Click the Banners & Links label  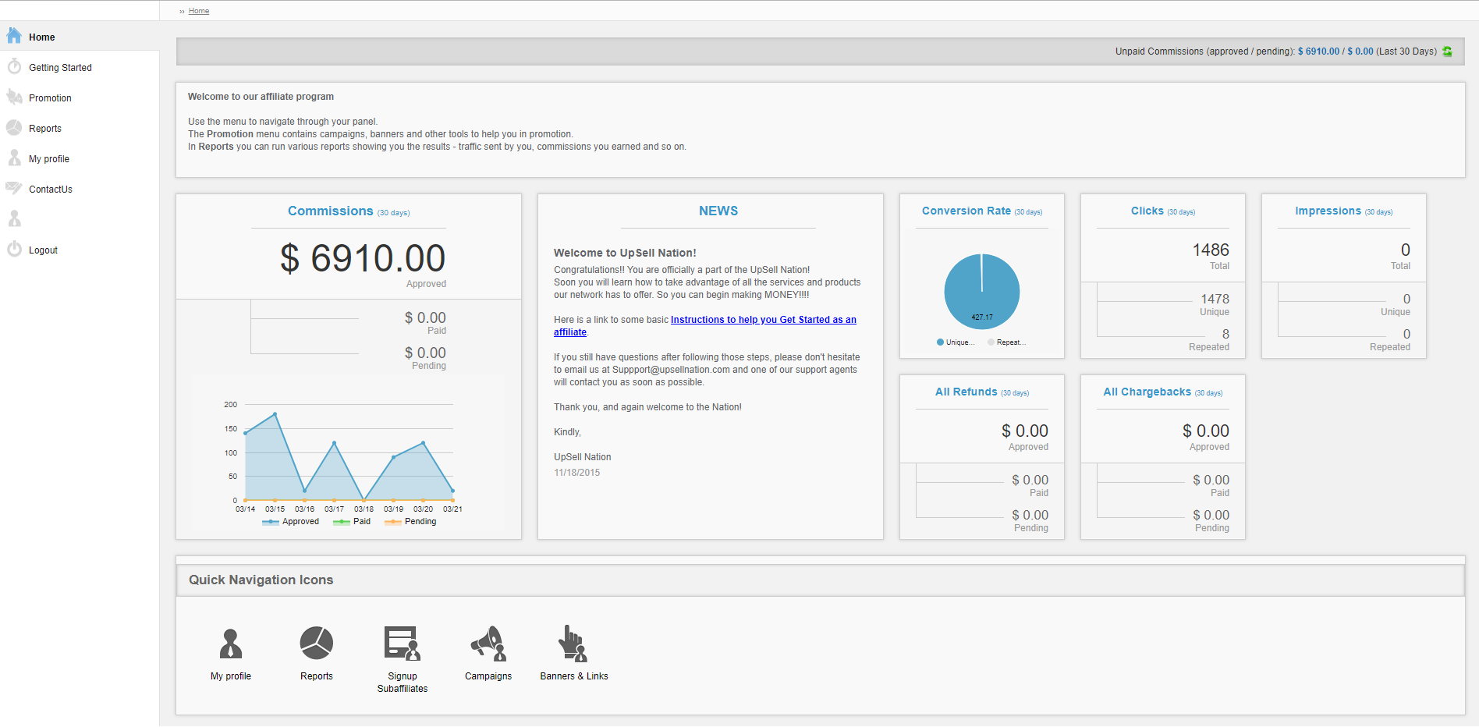(x=574, y=676)
